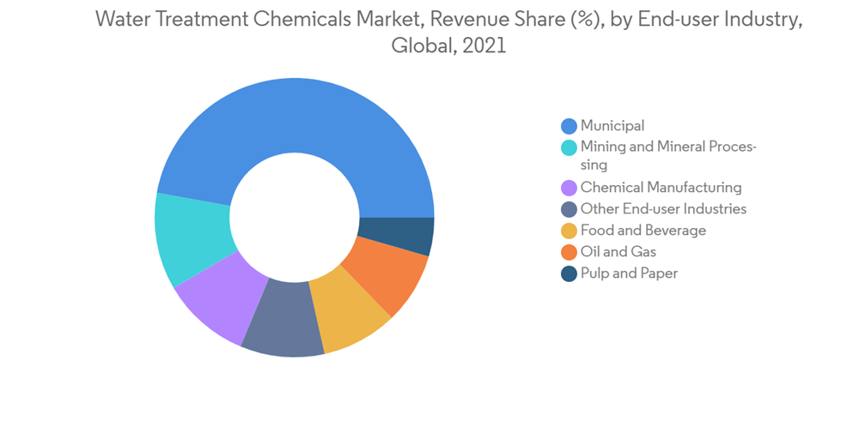Click the orange Oil and Gas legend dot
The height and width of the screenshot is (432, 859).
[x=569, y=252]
